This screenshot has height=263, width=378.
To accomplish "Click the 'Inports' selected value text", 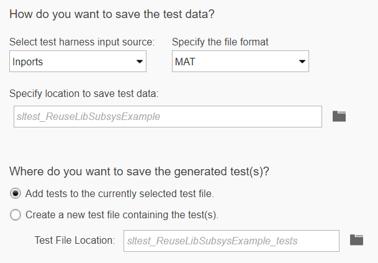I will tap(29, 62).
